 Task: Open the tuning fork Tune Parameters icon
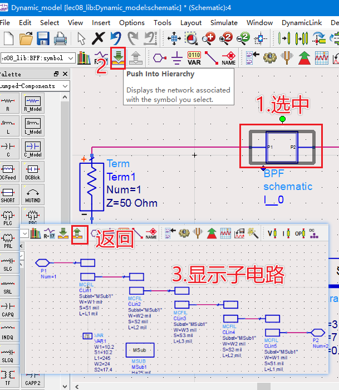click(x=287, y=58)
